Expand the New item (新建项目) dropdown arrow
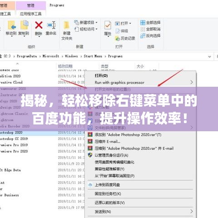218x218 pixels. pyautogui.click(x=96, y=23)
